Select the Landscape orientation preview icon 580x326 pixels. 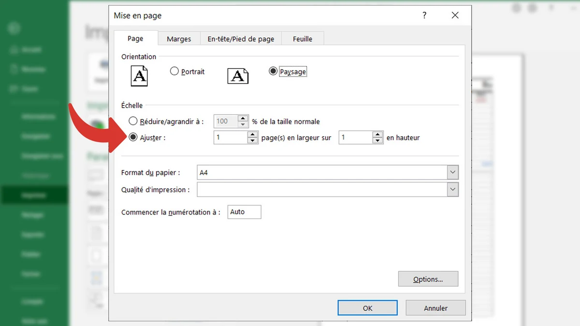pos(237,76)
